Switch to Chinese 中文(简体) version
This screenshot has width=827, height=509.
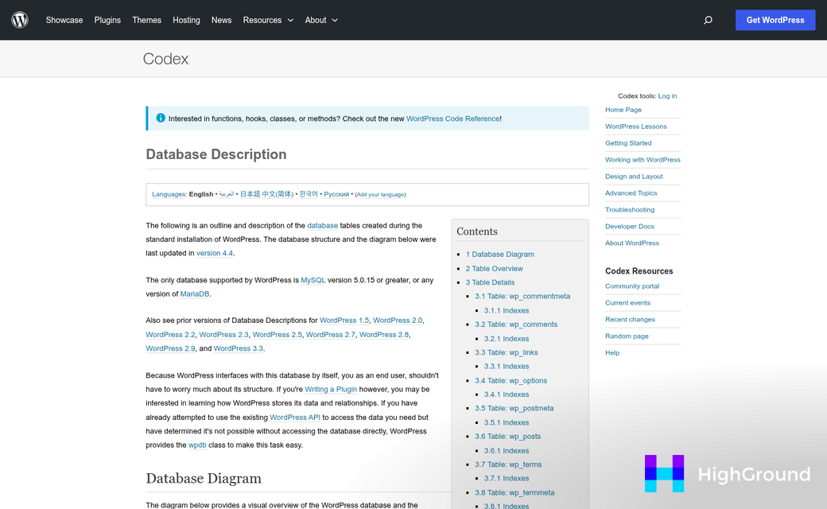click(278, 194)
